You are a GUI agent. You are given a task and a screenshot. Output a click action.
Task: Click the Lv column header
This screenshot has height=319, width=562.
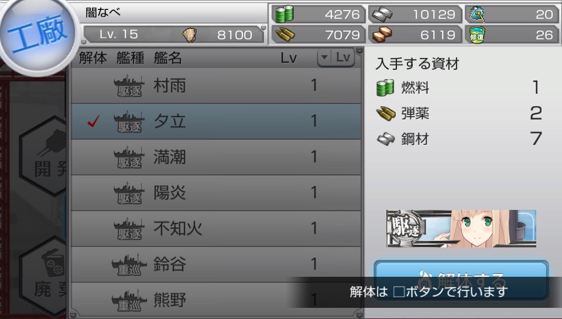tap(289, 58)
